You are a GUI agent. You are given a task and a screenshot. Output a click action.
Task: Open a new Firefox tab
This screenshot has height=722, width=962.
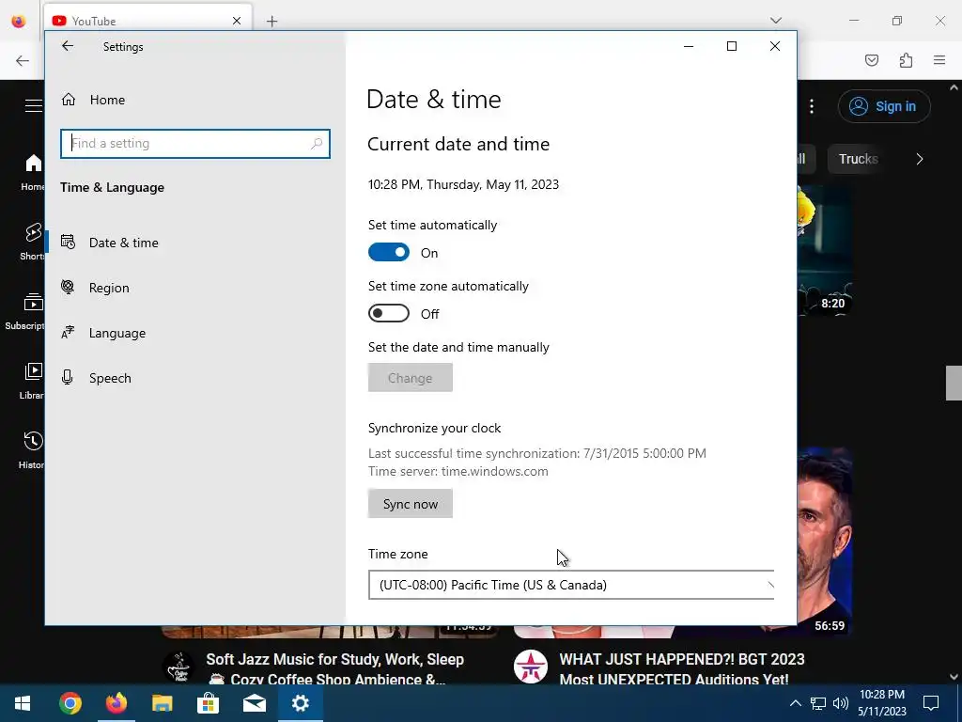pos(272,22)
